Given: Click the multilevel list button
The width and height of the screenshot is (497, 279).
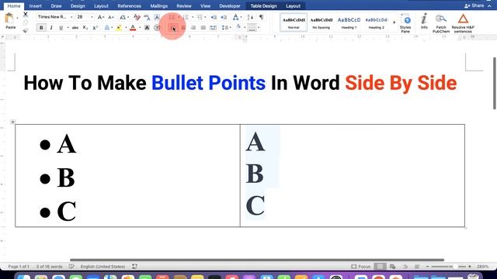Looking at the screenshot, I should click(x=200, y=17).
